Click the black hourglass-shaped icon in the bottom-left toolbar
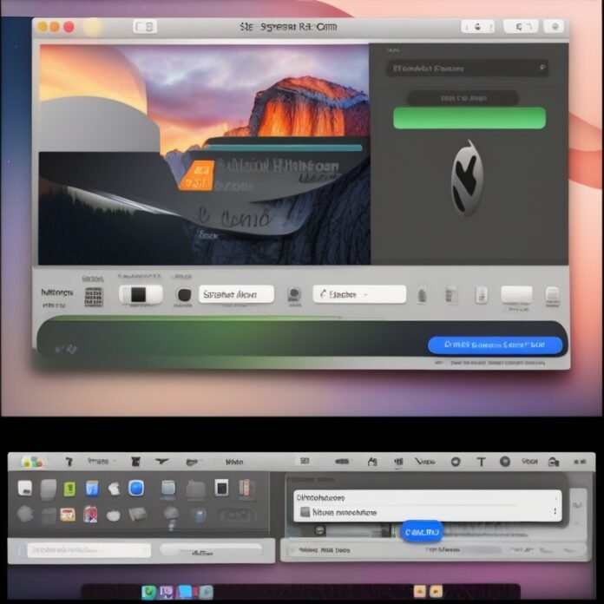The image size is (604, 604). (x=135, y=462)
